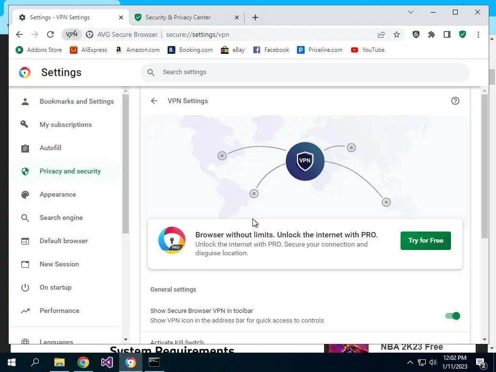Image resolution: width=496 pixels, height=372 pixels.
Task: Open File Explorer from taskbar
Action: coord(59,362)
